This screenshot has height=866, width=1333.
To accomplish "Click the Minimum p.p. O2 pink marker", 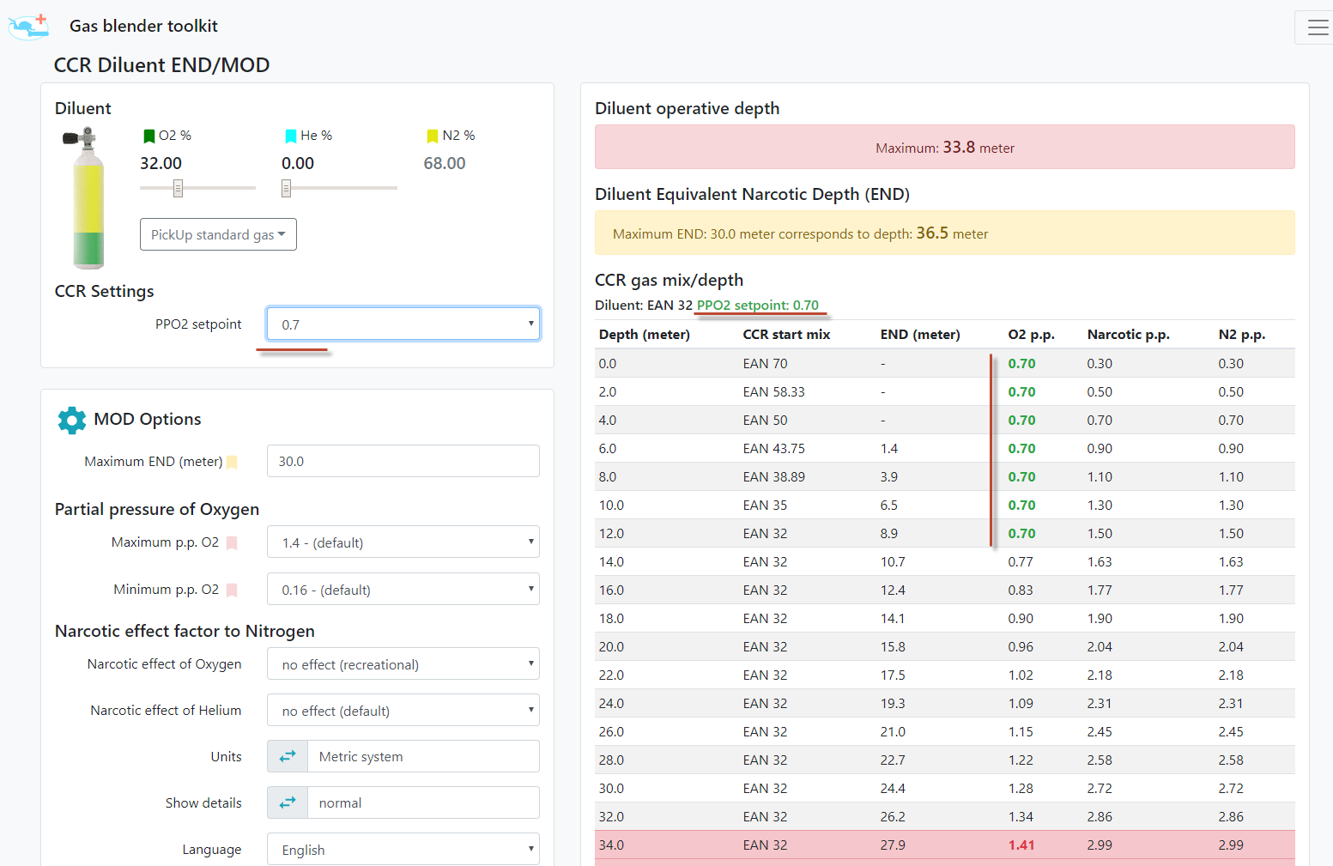I will [x=232, y=590].
